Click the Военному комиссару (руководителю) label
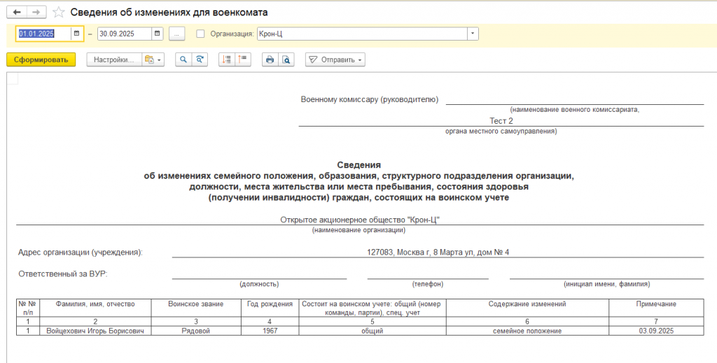 pos(370,99)
